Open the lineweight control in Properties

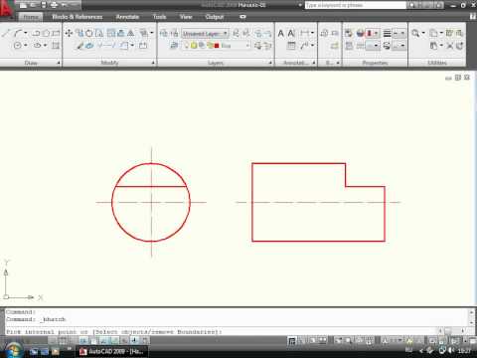(398, 33)
